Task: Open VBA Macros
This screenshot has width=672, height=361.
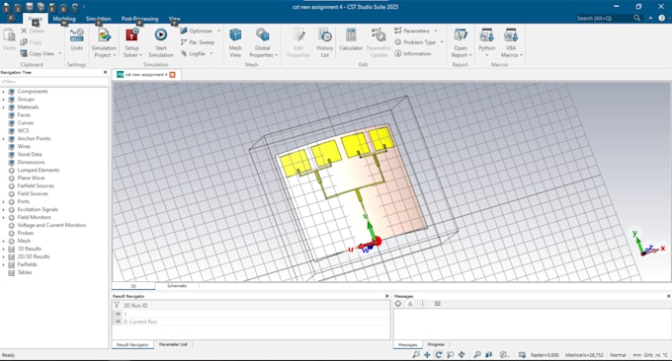Action: 511,42
